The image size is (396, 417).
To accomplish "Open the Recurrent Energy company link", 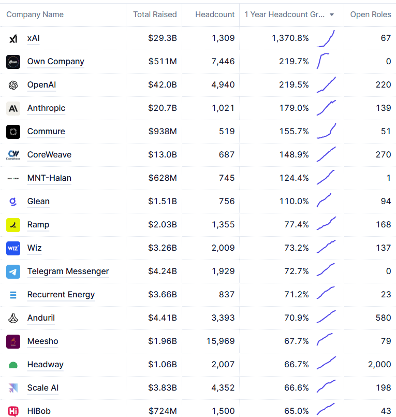I will (x=61, y=295).
